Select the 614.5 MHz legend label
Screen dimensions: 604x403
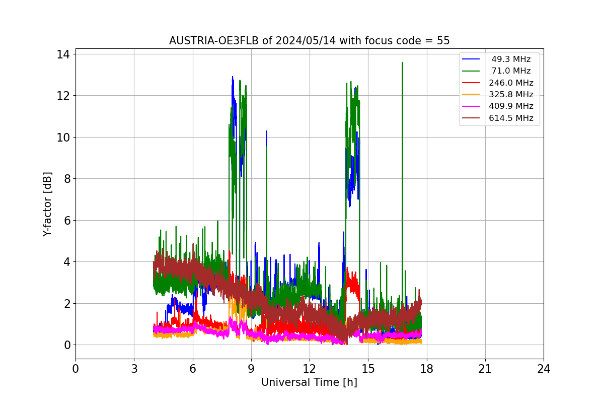click(511, 118)
